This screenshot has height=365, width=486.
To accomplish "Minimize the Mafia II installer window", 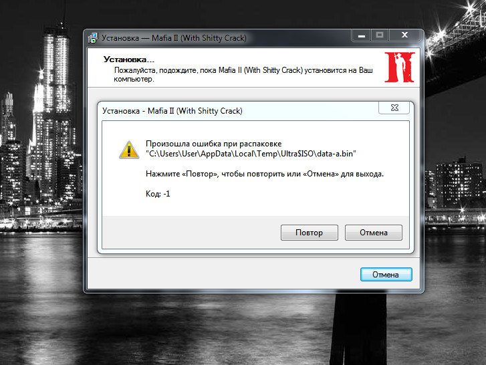I will pos(362,35).
